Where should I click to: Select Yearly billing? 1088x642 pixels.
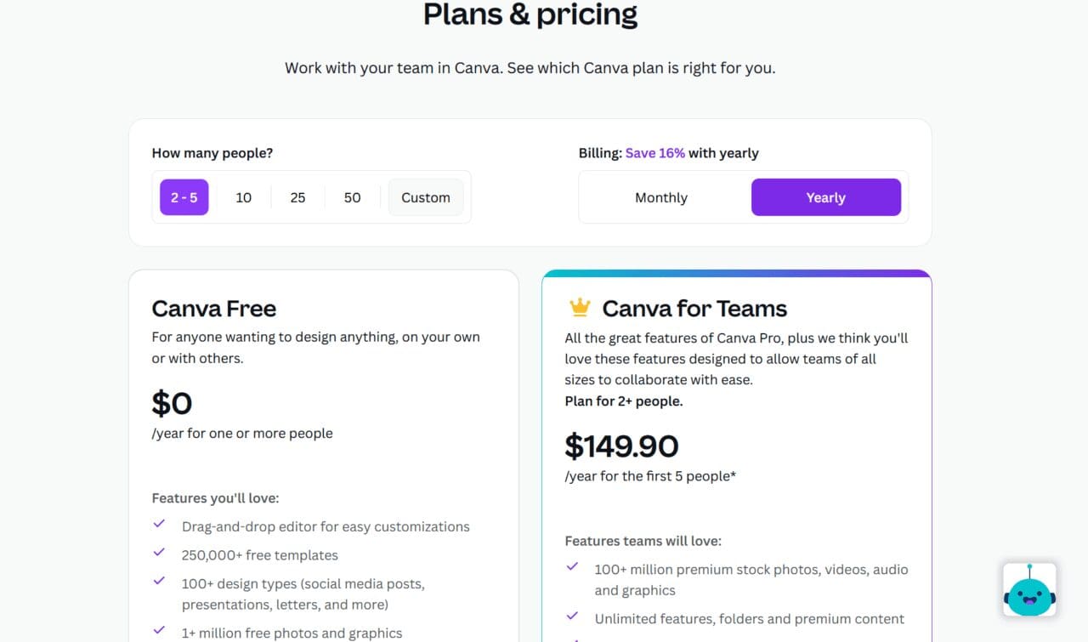pyautogui.click(x=825, y=197)
